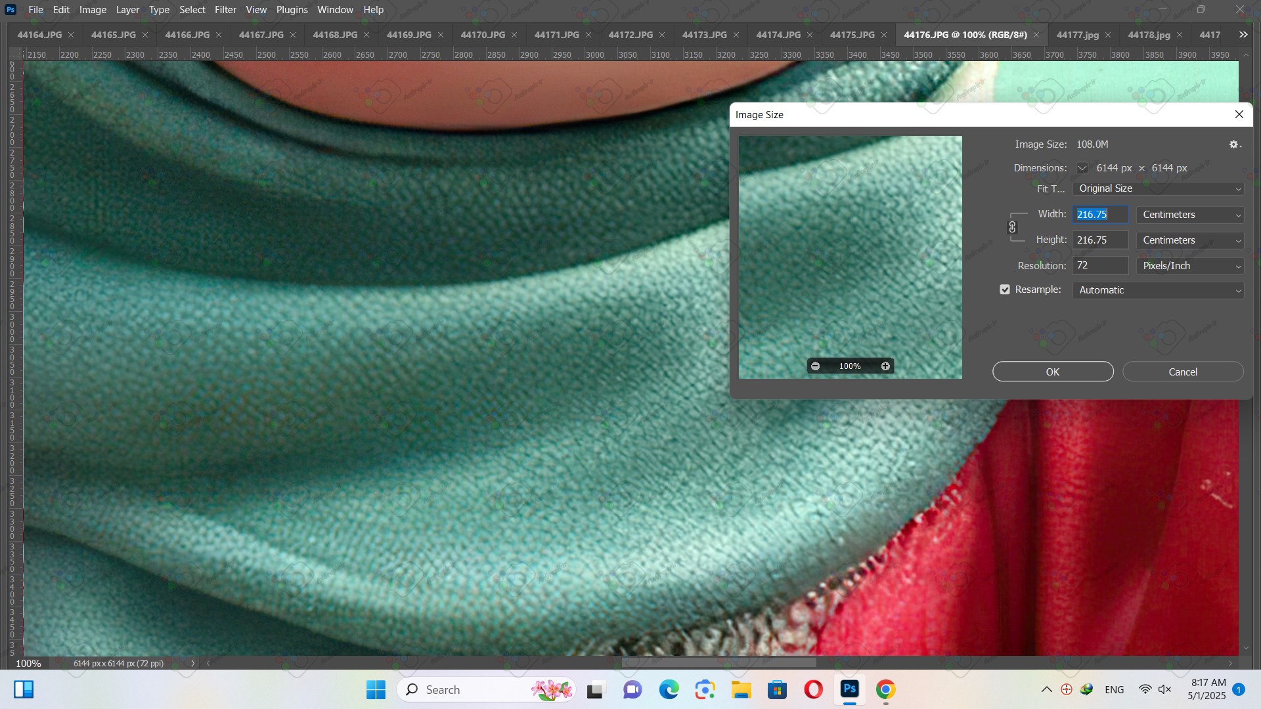Close the 44164.JPG tab
This screenshot has height=709, width=1261.
[x=71, y=35]
